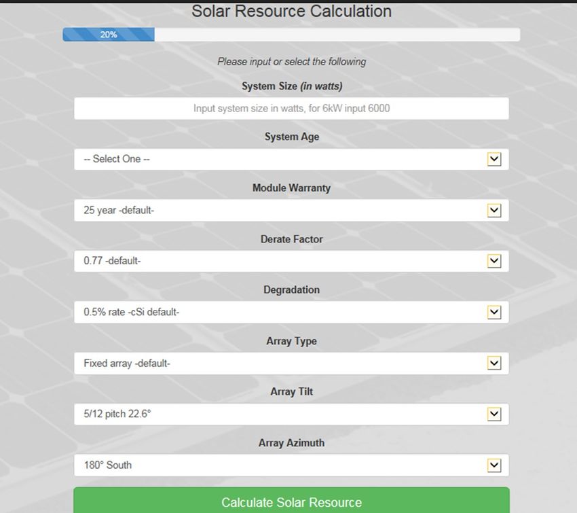
Task: Click the 'Degradation' label
Action: pyautogui.click(x=291, y=290)
